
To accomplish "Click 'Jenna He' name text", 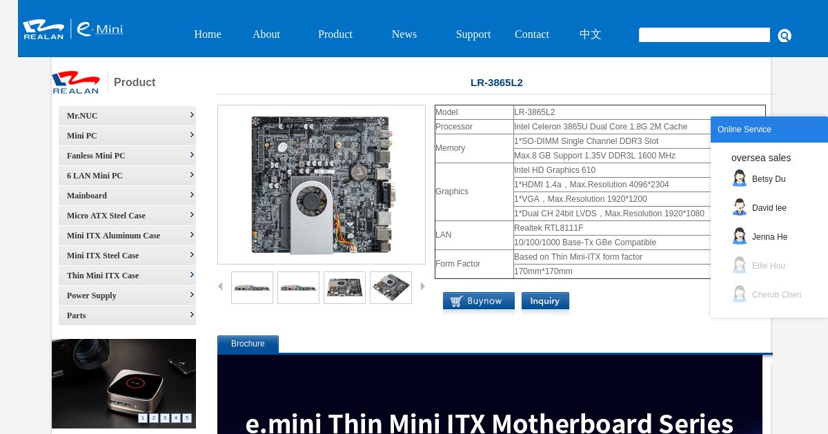I will tap(770, 237).
